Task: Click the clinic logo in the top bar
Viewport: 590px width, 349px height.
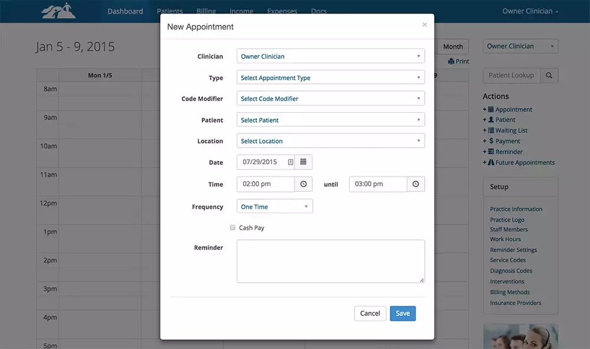Action: click(x=58, y=11)
